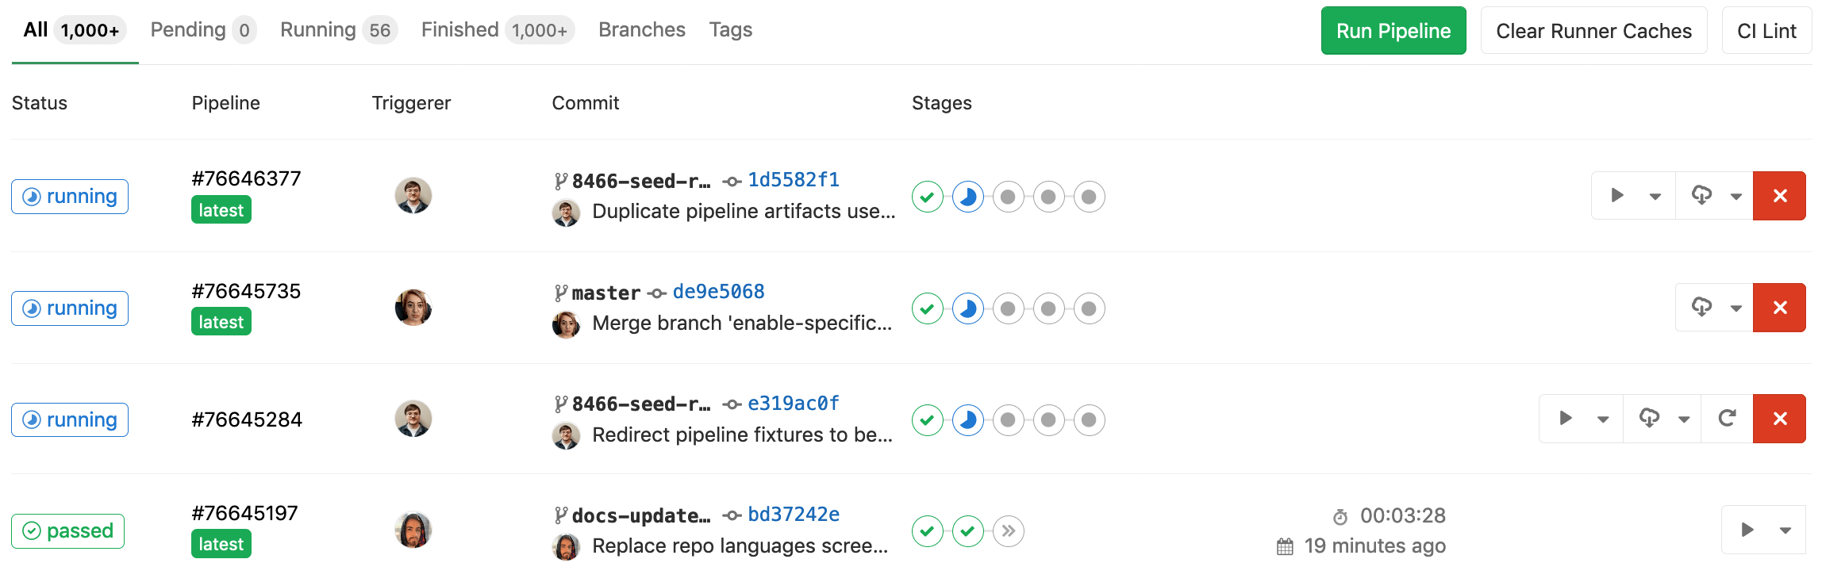
Task: Expand artifacts dropdown for pipeline #76645735
Action: tap(1735, 308)
